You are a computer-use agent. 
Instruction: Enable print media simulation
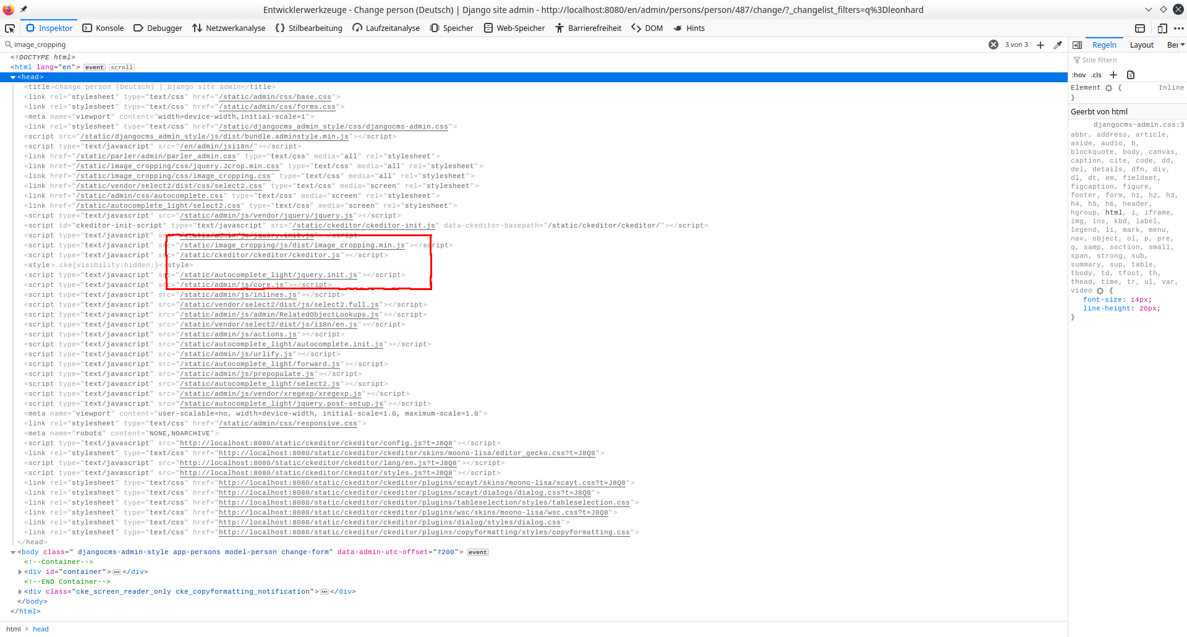[x=1131, y=75]
